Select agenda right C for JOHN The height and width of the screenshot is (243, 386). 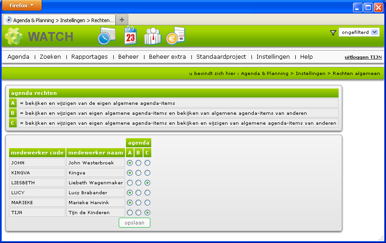coord(147,163)
